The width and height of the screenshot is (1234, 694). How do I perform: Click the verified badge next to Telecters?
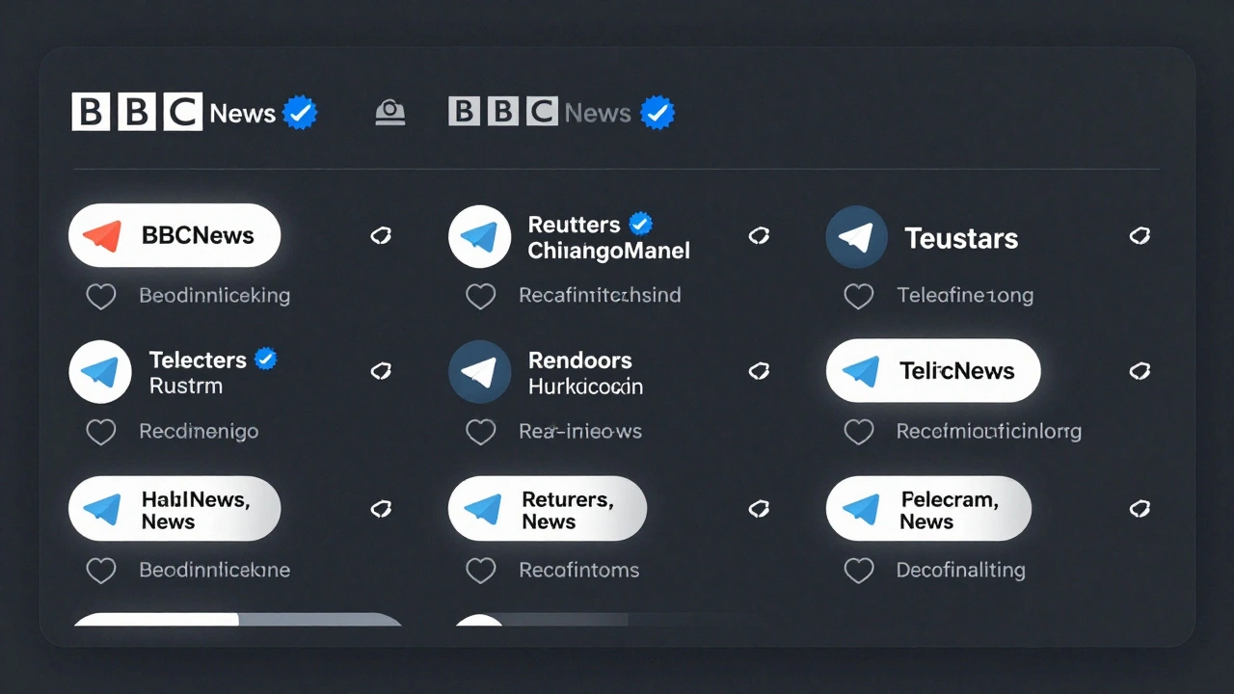click(x=265, y=359)
